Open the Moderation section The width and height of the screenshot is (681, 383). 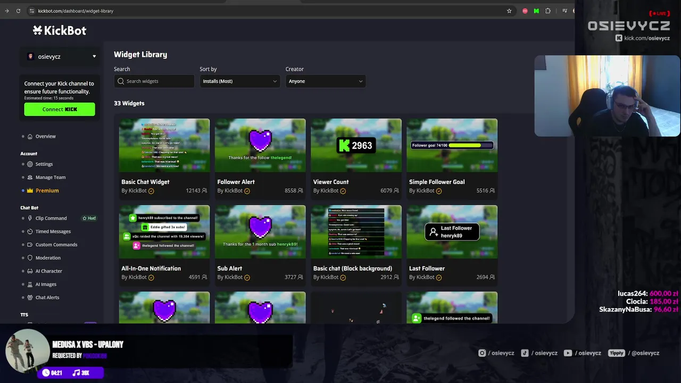tap(48, 258)
